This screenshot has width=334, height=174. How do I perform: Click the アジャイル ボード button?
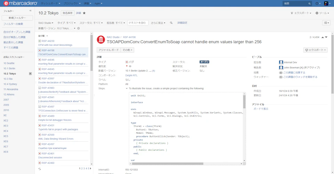pos(109,50)
